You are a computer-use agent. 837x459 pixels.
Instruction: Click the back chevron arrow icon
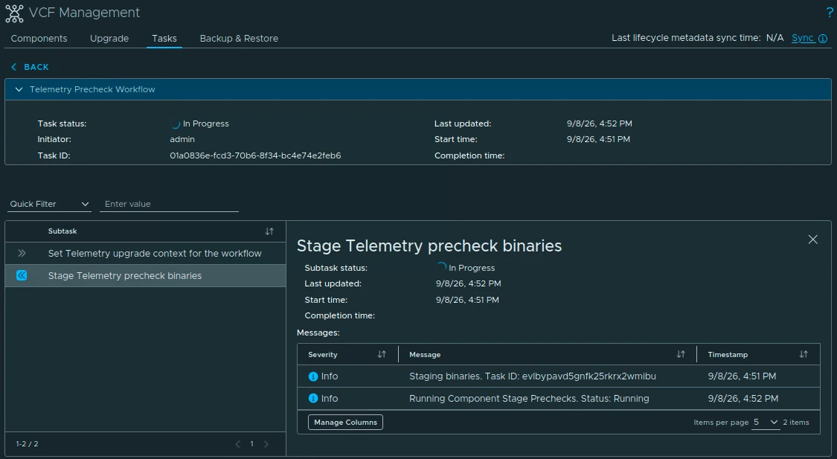(x=14, y=67)
